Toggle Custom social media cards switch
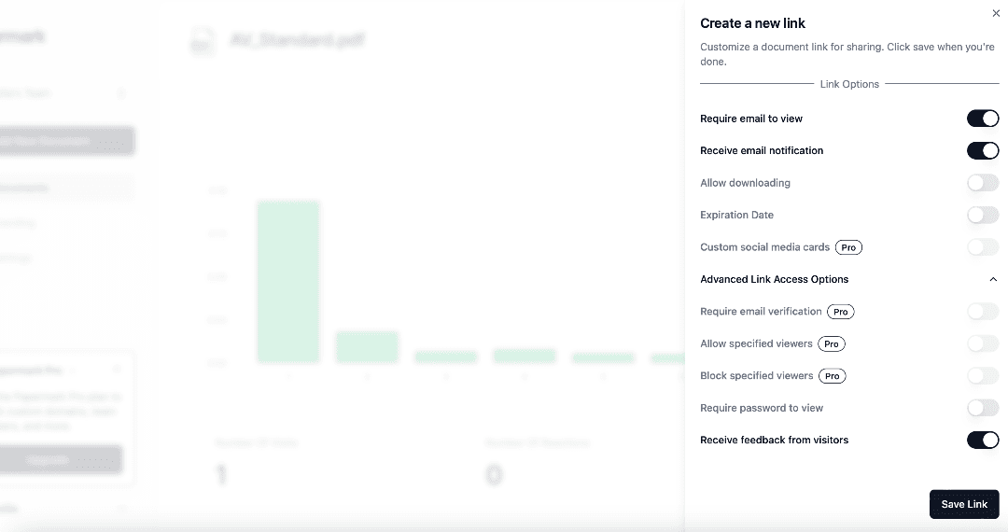This screenshot has width=1008, height=532. [983, 247]
